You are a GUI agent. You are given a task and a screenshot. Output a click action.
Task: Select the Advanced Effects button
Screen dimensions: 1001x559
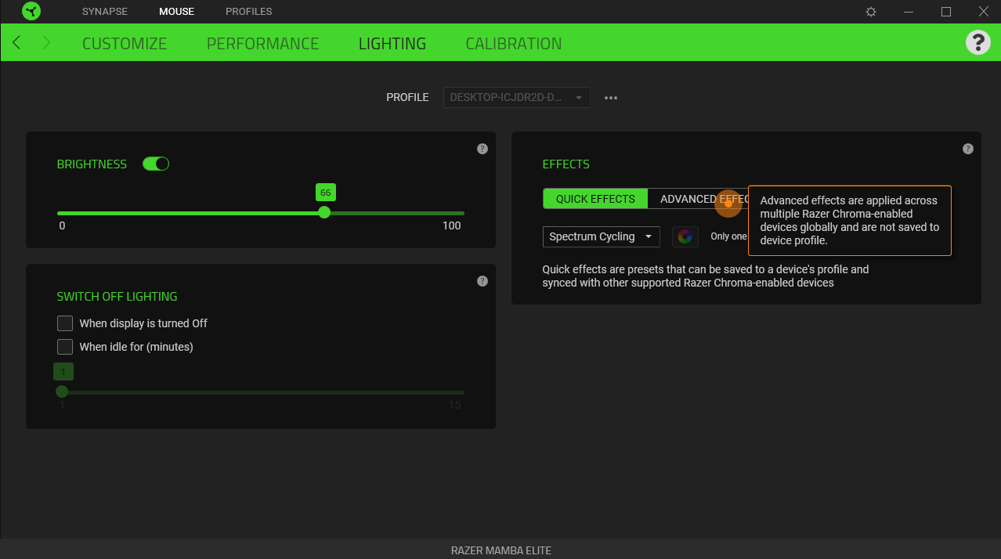(693, 199)
